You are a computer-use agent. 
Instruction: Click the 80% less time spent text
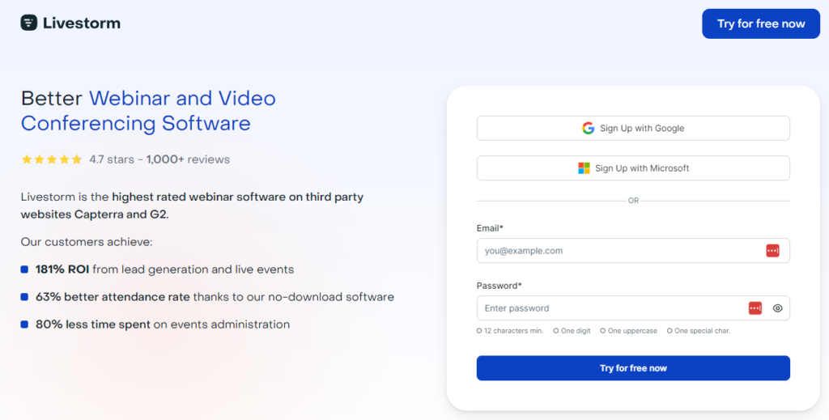(x=162, y=325)
